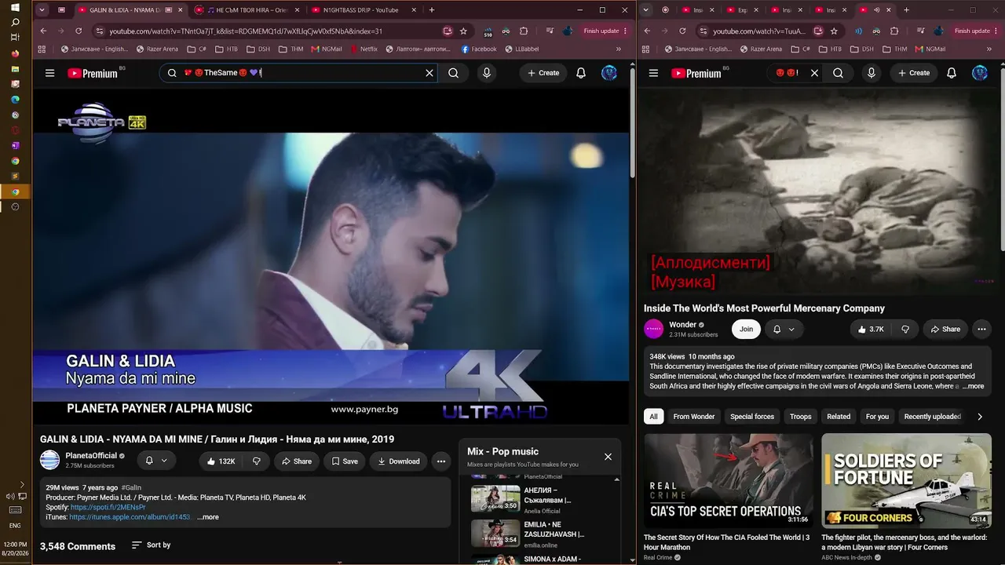Open account avatar menu in left YouTube window

click(x=609, y=73)
